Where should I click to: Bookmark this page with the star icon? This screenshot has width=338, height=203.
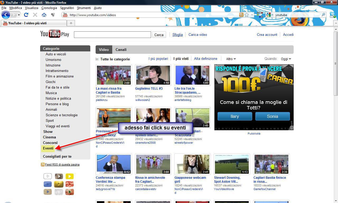[x=247, y=15]
